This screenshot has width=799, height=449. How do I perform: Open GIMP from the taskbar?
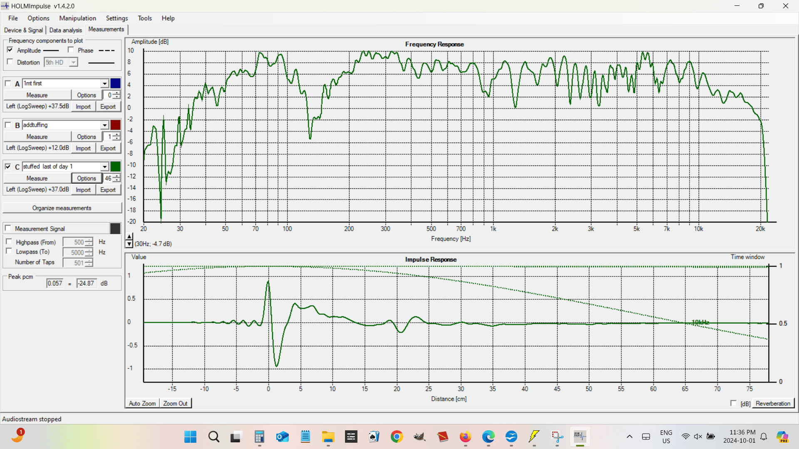[x=419, y=437]
